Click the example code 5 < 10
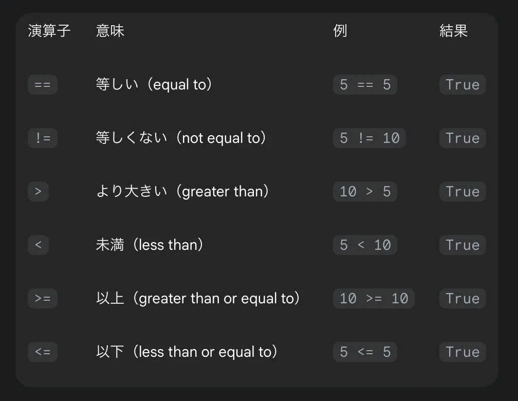 (365, 245)
